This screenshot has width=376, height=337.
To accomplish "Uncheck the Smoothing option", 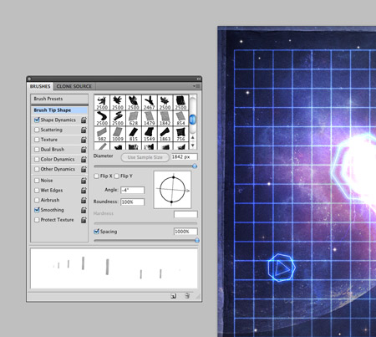I will 37,210.
